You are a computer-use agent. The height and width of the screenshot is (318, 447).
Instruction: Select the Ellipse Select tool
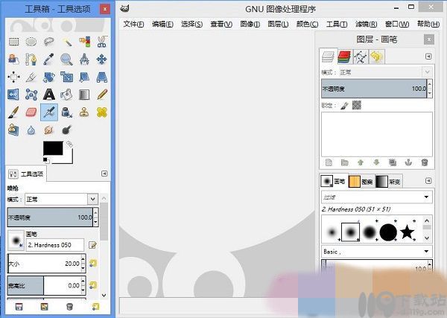click(x=31, y=42)
